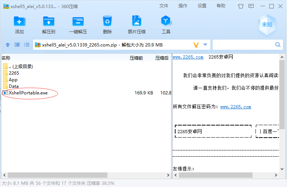
Task: Select the App folder
Action: tap(10, 80)
